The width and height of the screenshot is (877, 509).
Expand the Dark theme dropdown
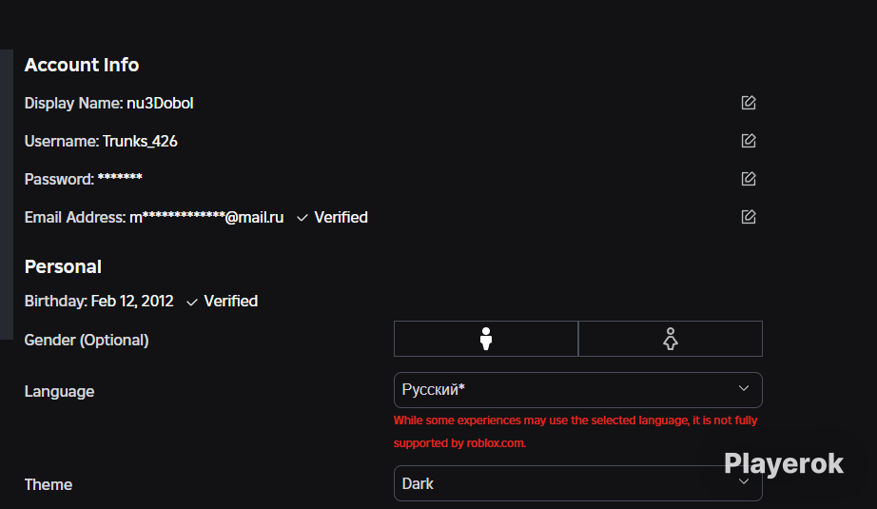[577, 483]
